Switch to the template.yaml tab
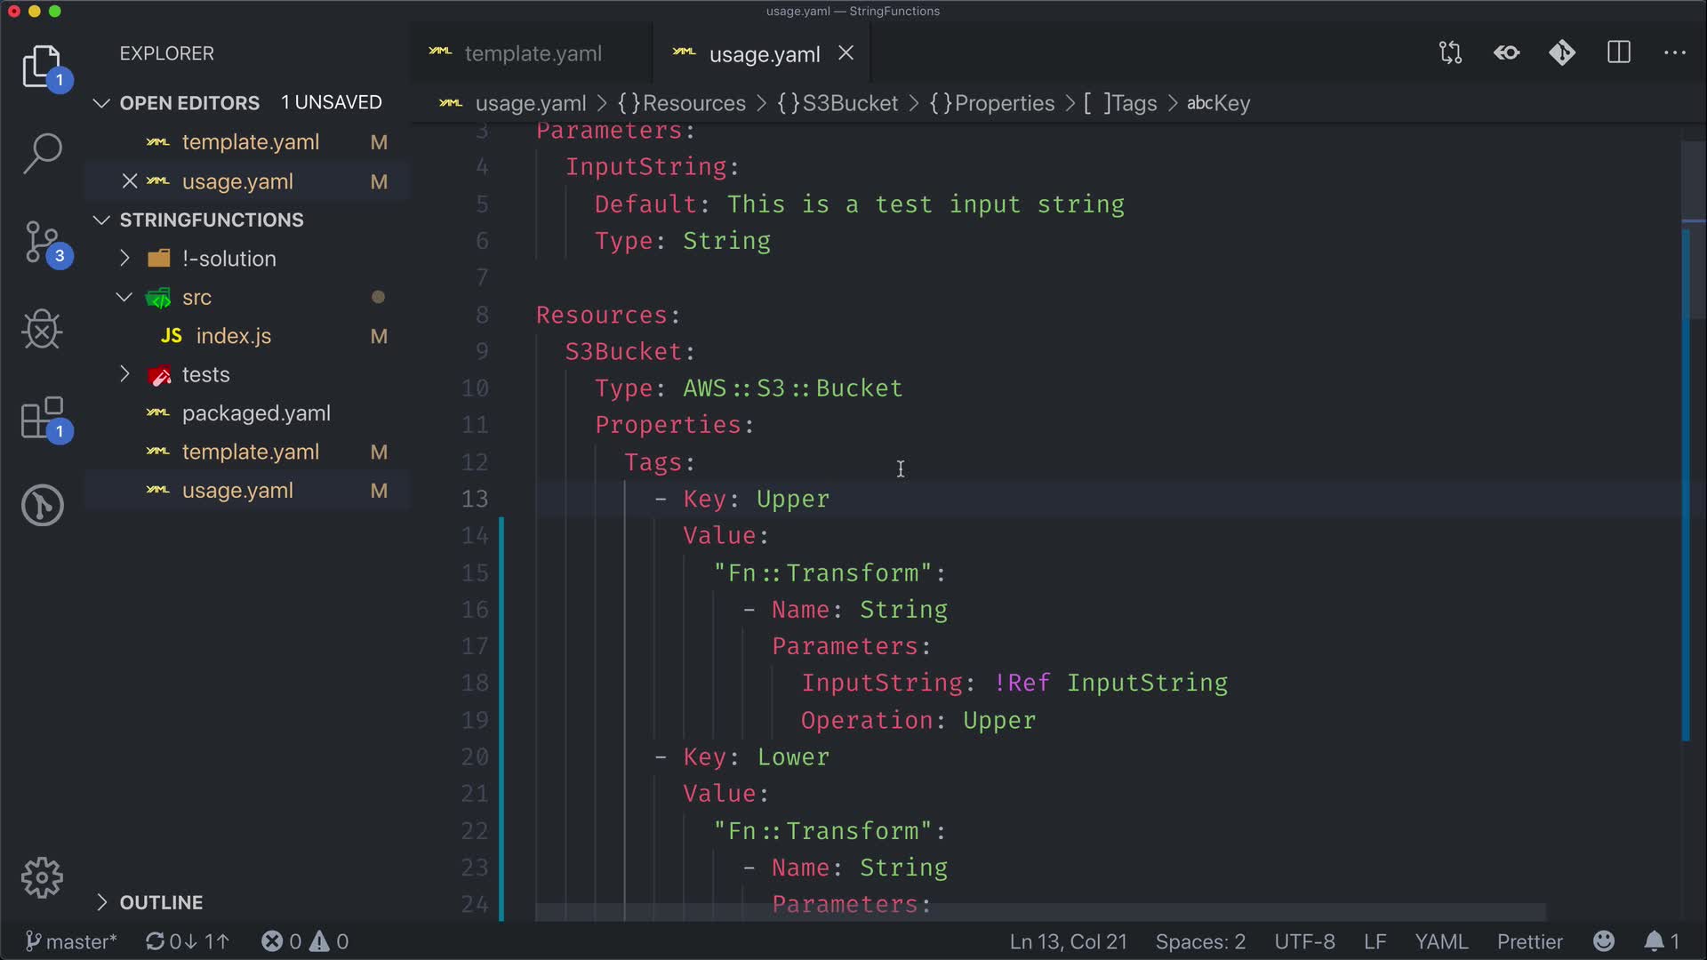1707x960 pixels. tap(532, 54)
